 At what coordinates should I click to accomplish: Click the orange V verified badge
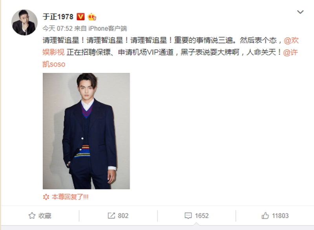pyautogui.click(x=80, y=16)
